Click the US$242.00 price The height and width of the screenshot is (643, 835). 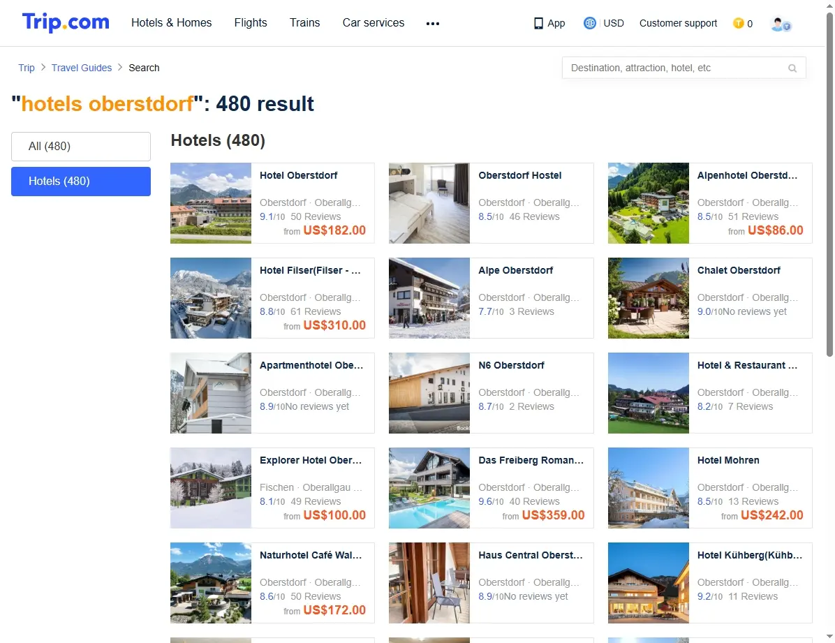772,515
